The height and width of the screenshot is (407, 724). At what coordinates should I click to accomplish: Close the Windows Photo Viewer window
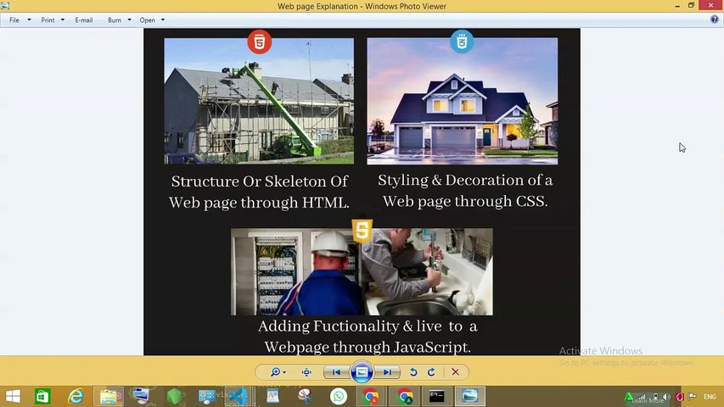(711, 6)
